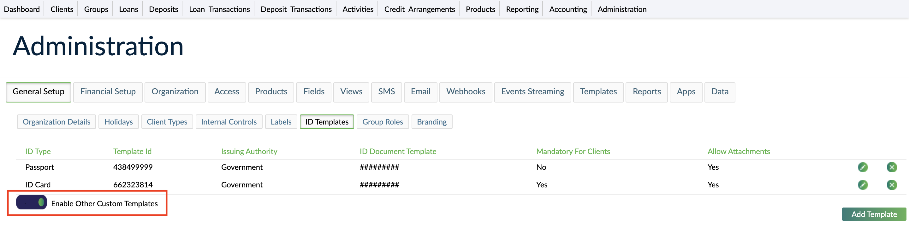Open Administration in top navigation

pyautogui.click(x=622, y=9)
